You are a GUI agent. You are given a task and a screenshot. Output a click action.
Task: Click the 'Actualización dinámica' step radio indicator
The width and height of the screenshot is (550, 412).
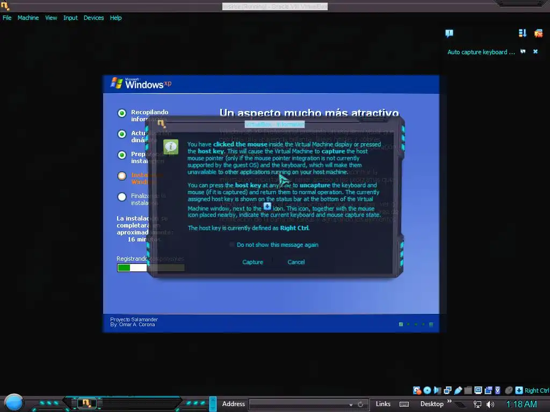point(122,134)
